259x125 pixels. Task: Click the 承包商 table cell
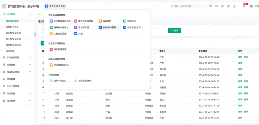[109, 118]
